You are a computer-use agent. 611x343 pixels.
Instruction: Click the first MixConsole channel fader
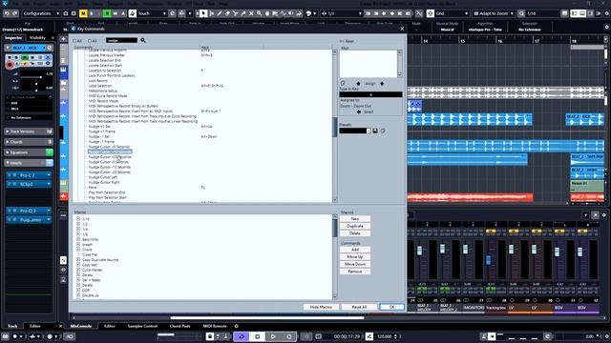419,250
